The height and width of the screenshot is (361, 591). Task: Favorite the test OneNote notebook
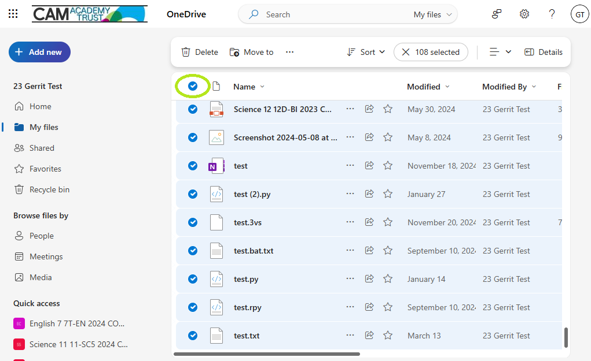[388, 165]
